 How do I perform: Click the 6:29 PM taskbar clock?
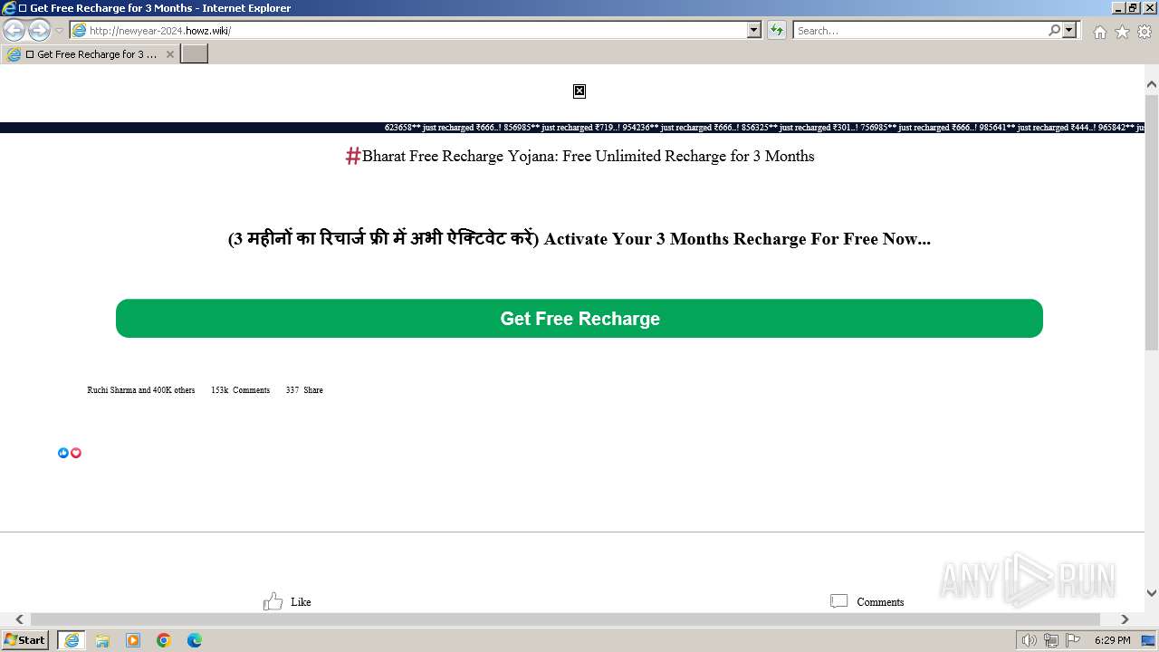pyautogui.click(x=1112, y=640)
